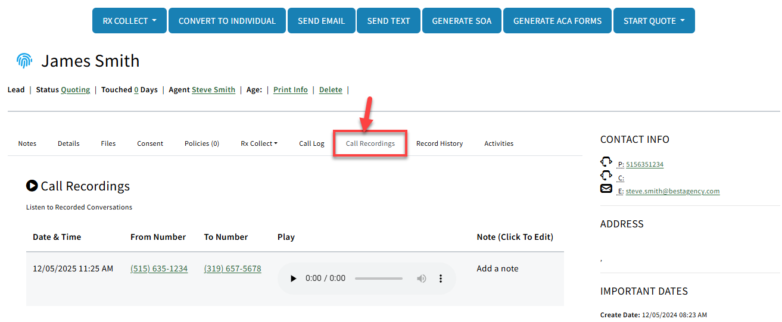Open the Consent tab
The image size is (782, 322).
150,143
